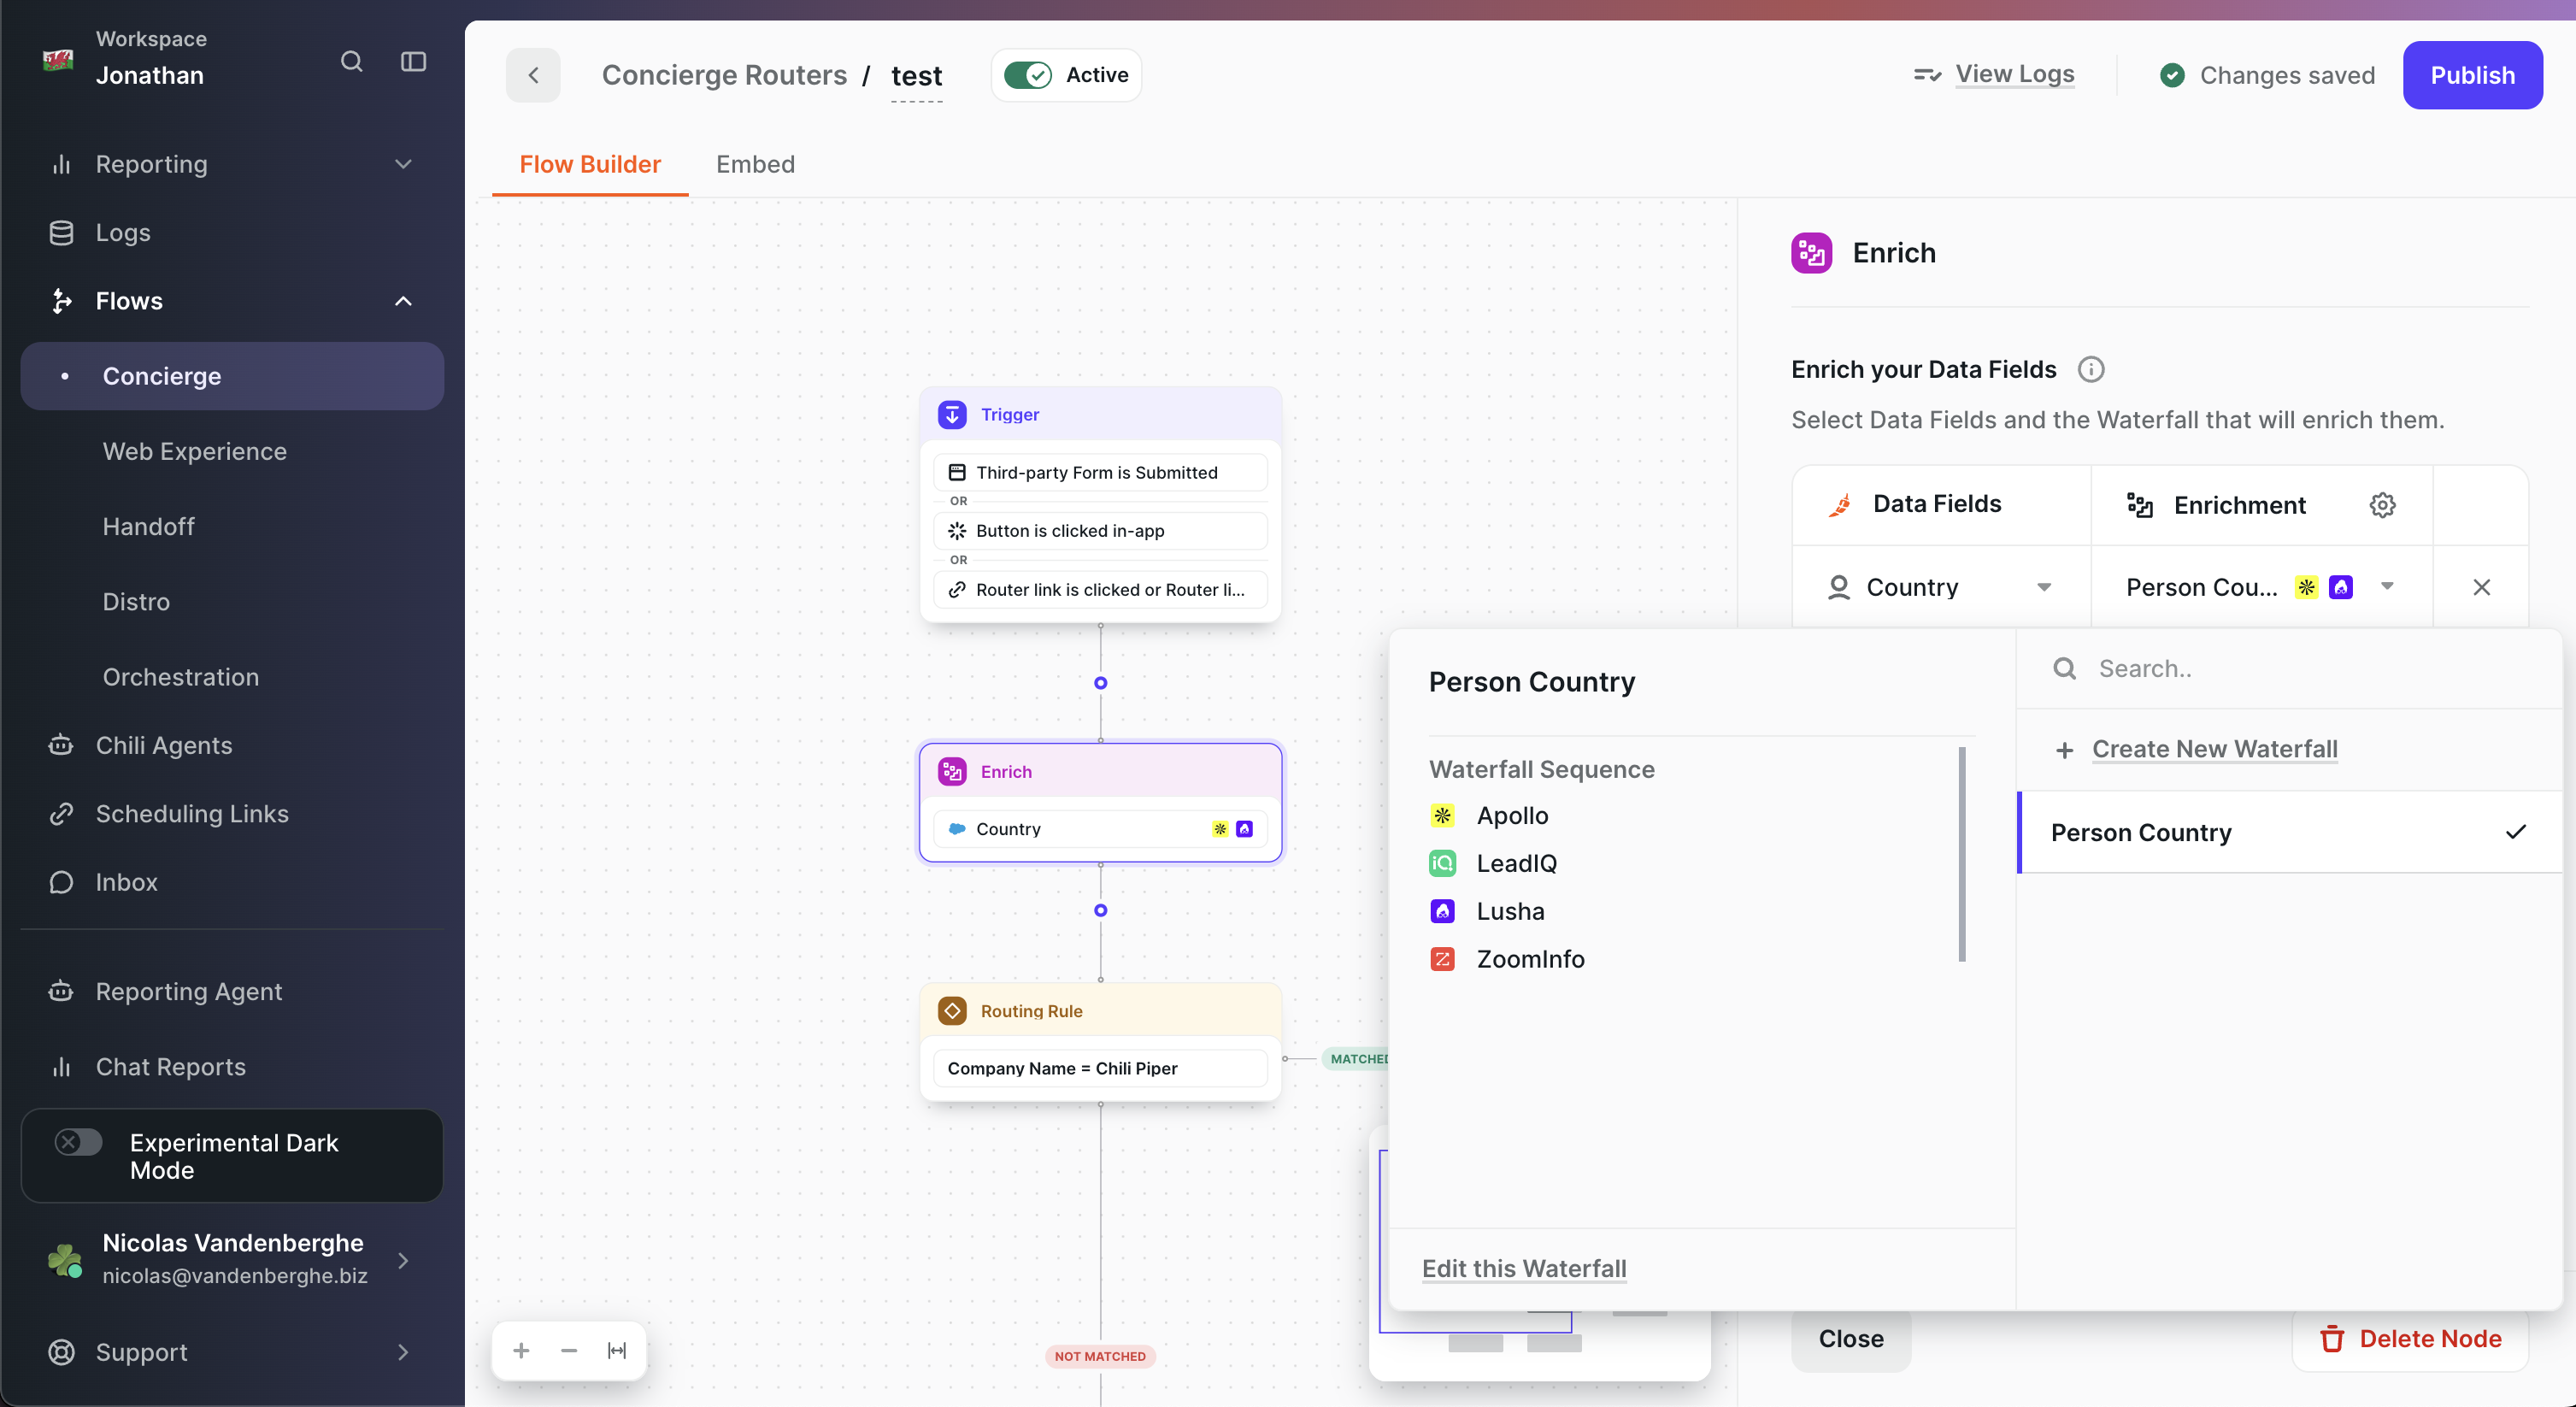
Task: Click the Publish button
Action: [2473, 75]
